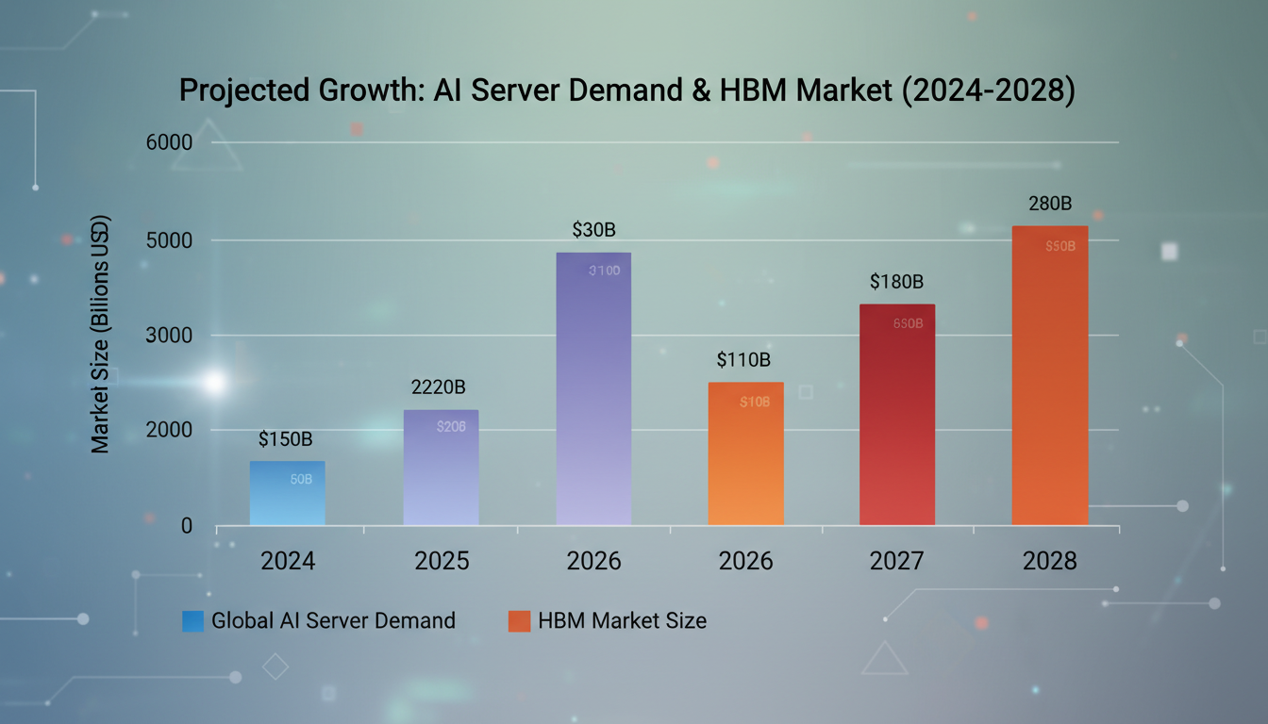Select the 2026 x-axis year label

pos(593,561)
